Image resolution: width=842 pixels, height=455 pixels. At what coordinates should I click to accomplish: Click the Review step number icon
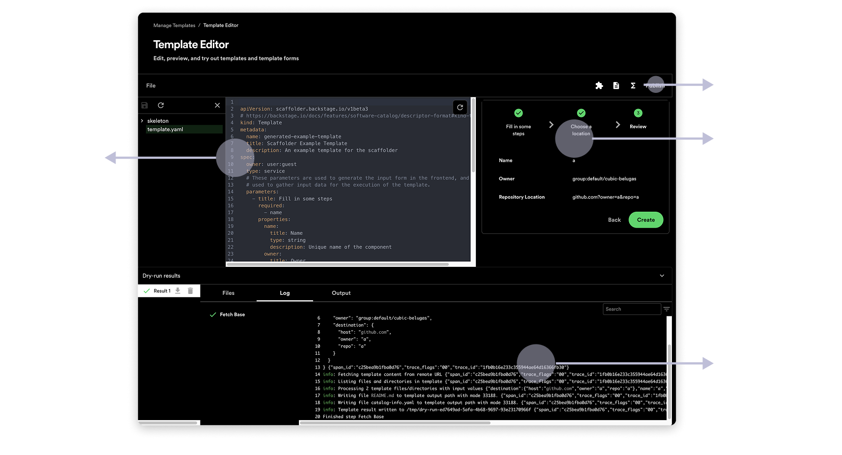[x=638, y=113]
